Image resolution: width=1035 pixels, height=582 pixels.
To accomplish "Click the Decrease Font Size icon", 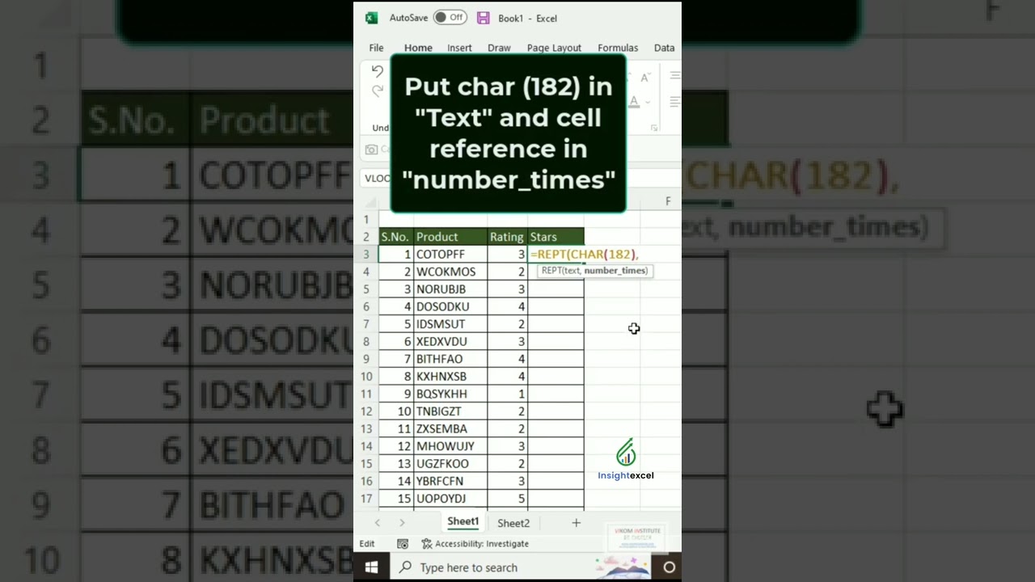I will [644, 78].
